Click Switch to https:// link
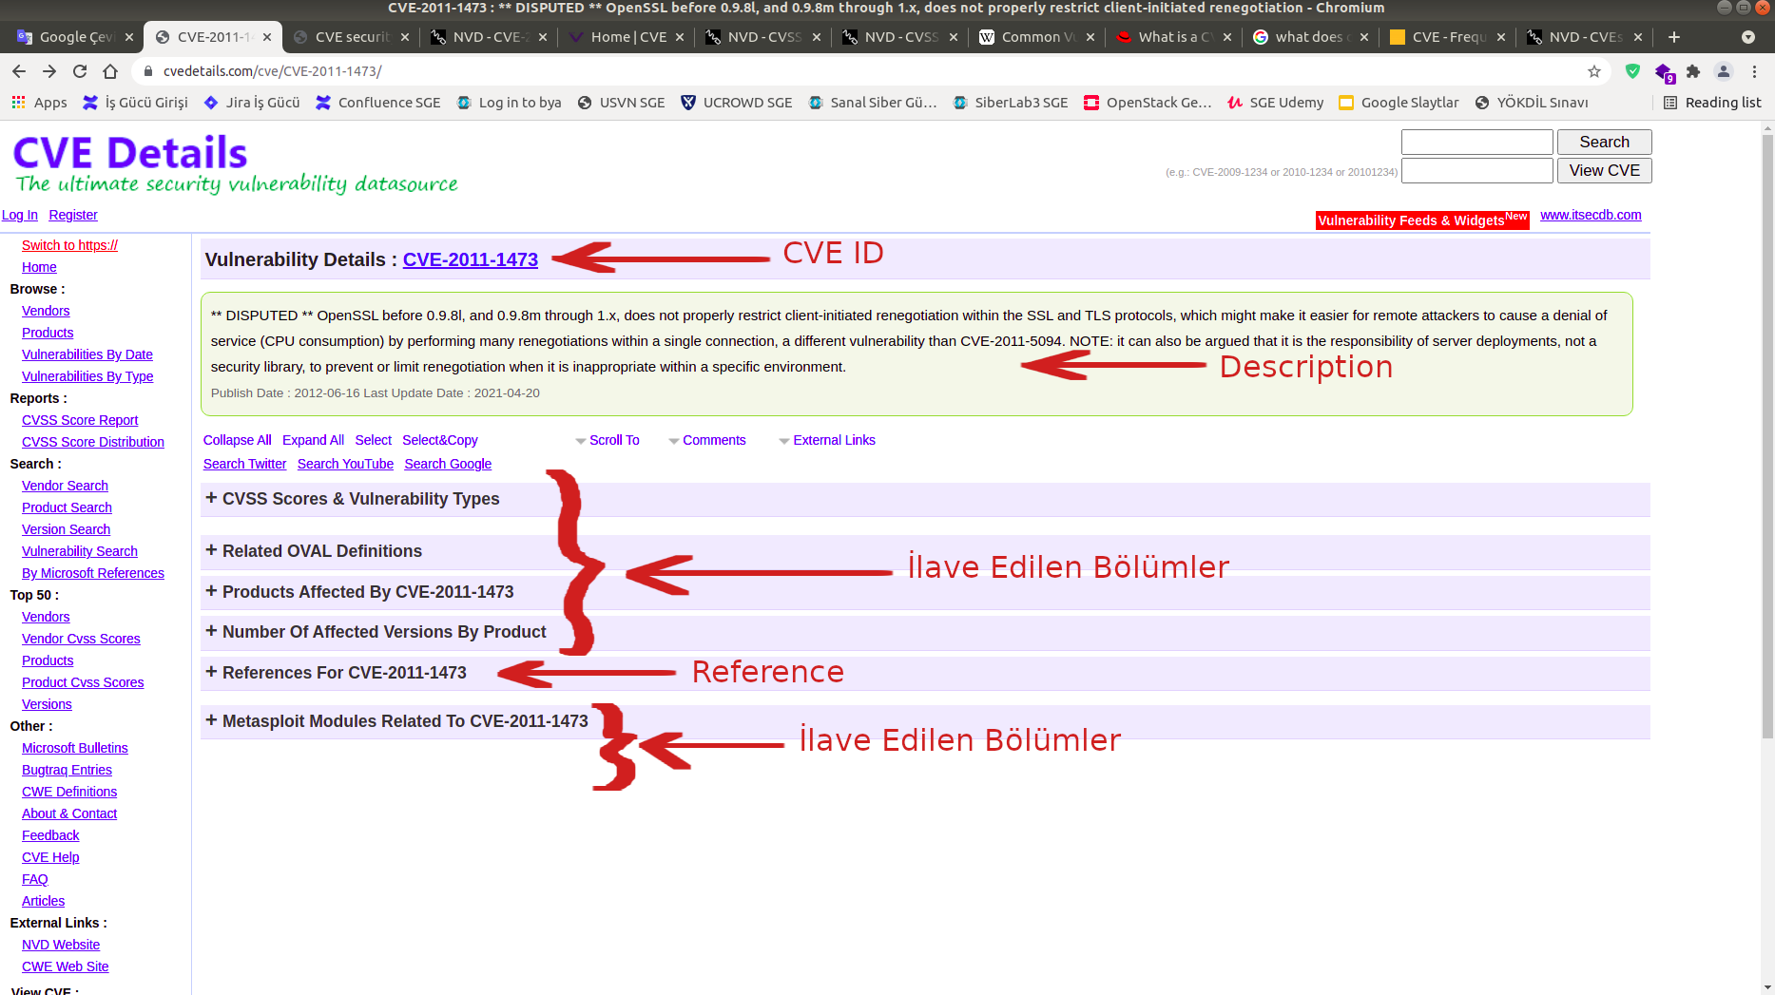1775x995 pixels. point(69,245)
